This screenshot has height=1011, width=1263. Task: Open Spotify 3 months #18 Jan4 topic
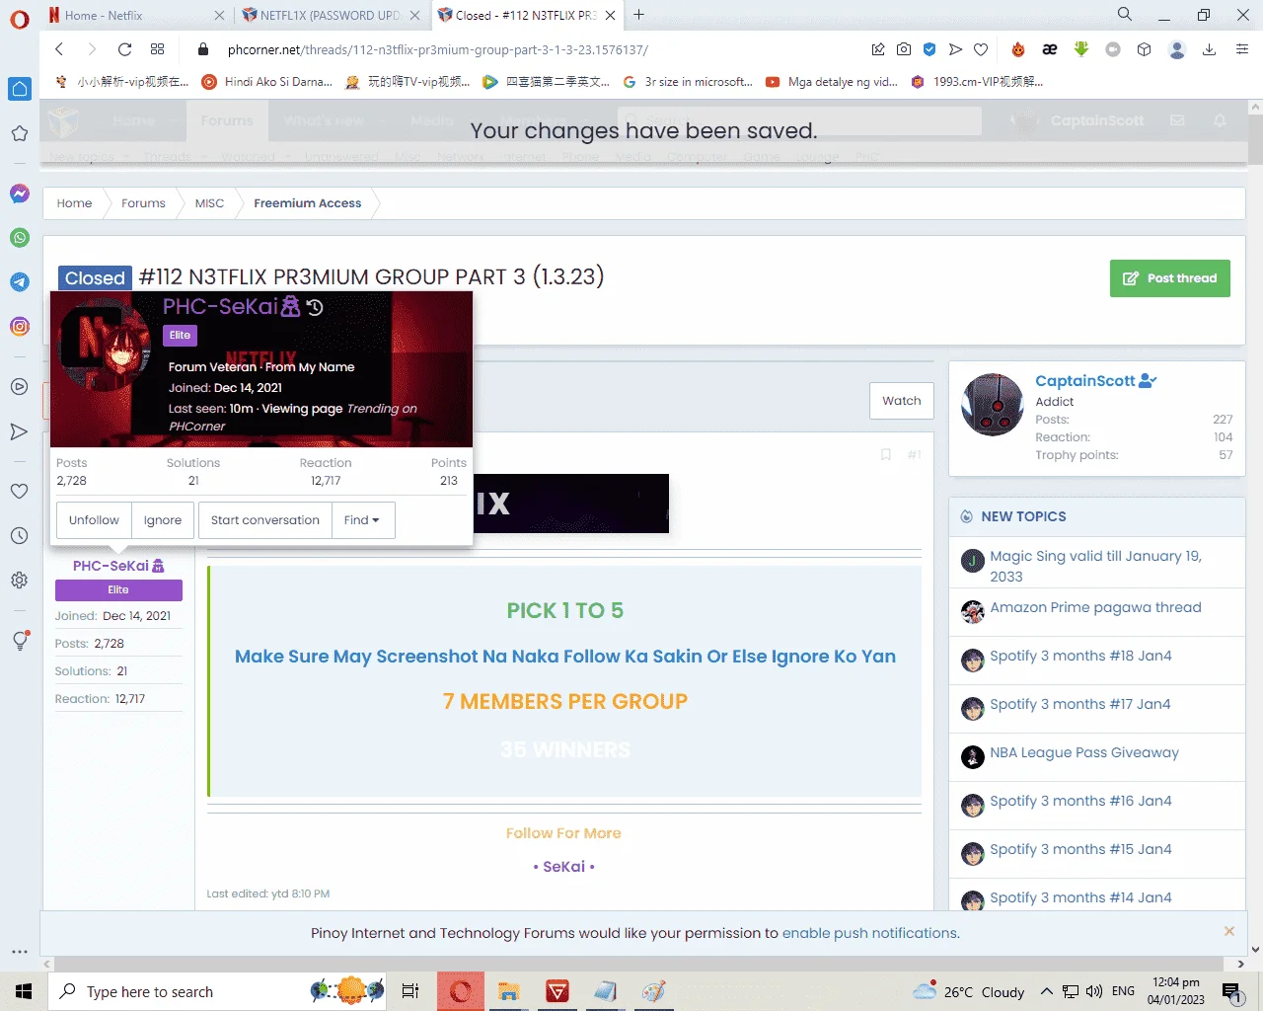click(1080, 656)
